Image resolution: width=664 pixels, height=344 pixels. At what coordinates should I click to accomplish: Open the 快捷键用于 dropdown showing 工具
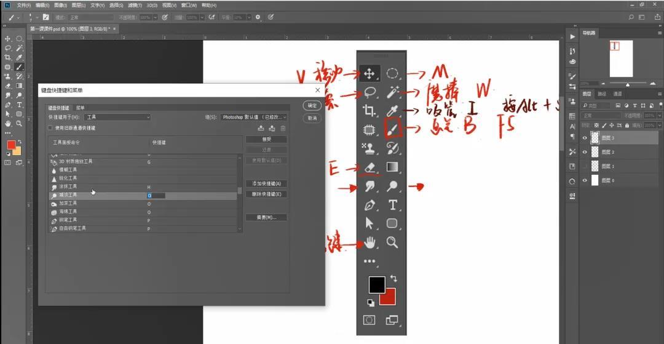pyautogui.click(x=117, y=117)
